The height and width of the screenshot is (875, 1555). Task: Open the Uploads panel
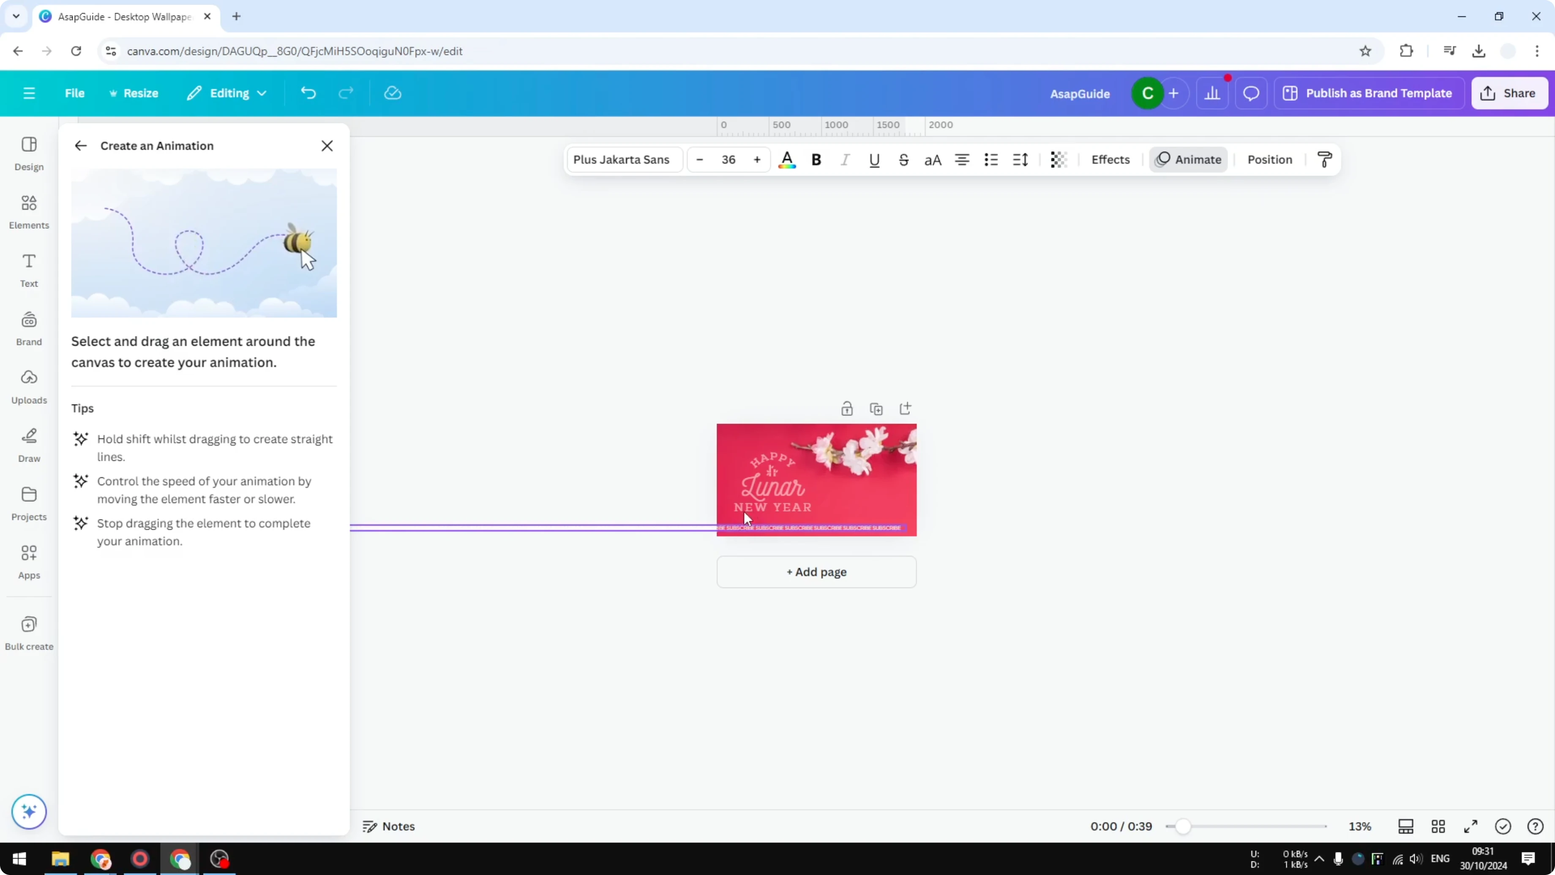coord(28,386)
